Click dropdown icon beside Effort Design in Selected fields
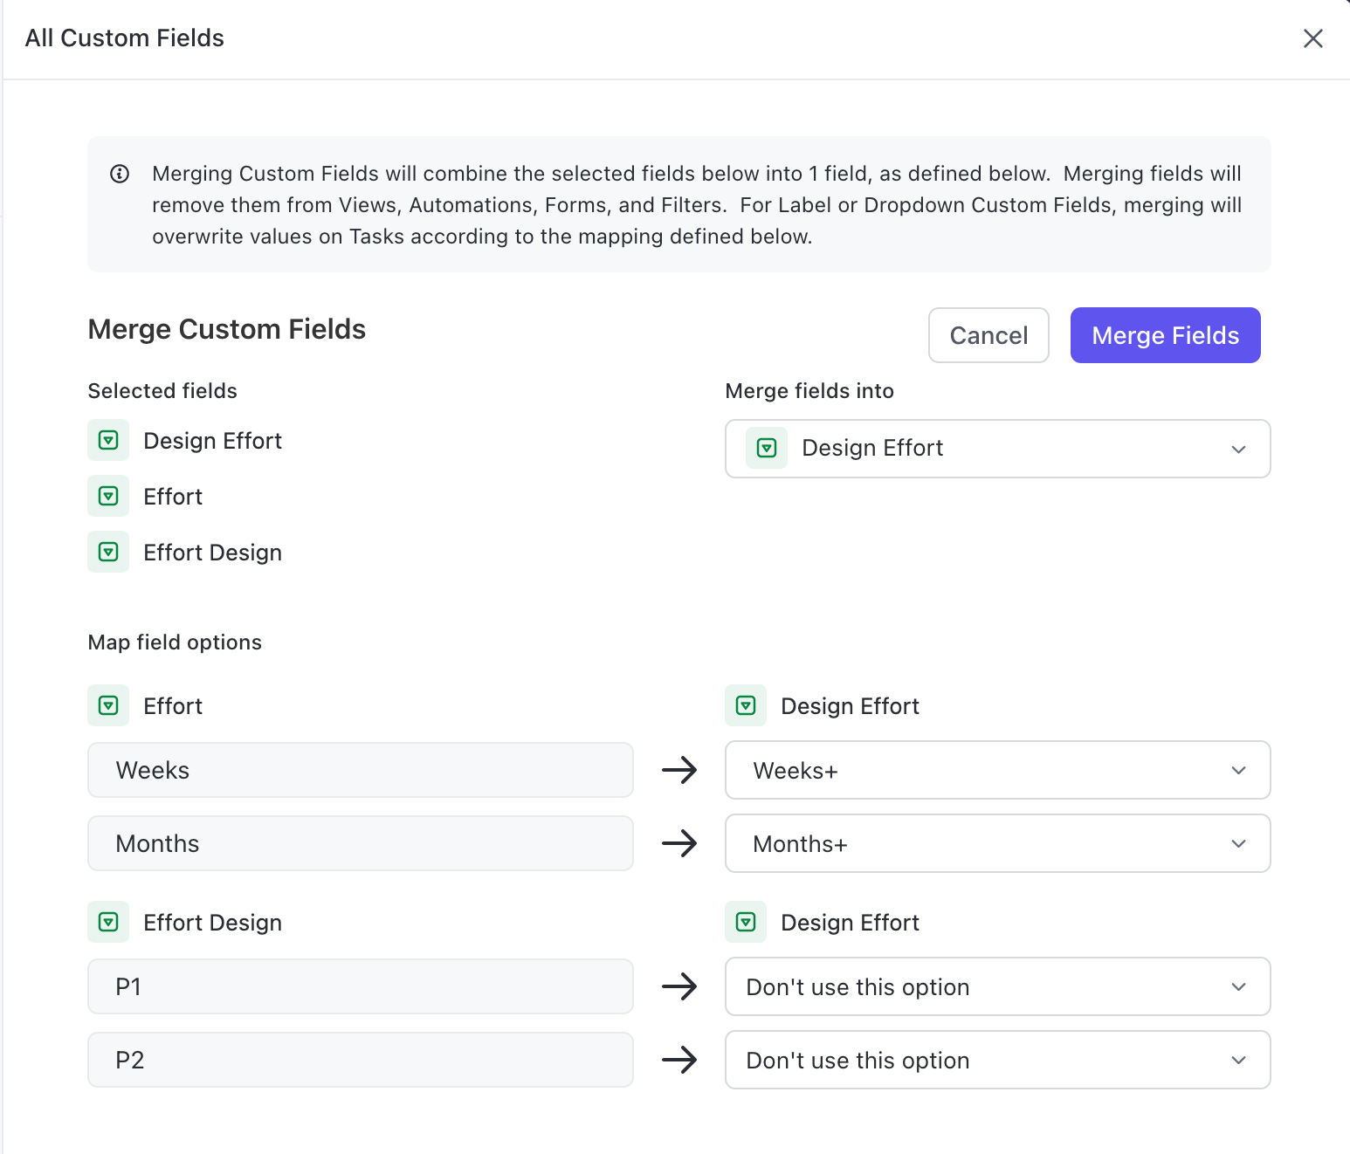Viewport: 1350px width, 1154px height. click(108, 552)
